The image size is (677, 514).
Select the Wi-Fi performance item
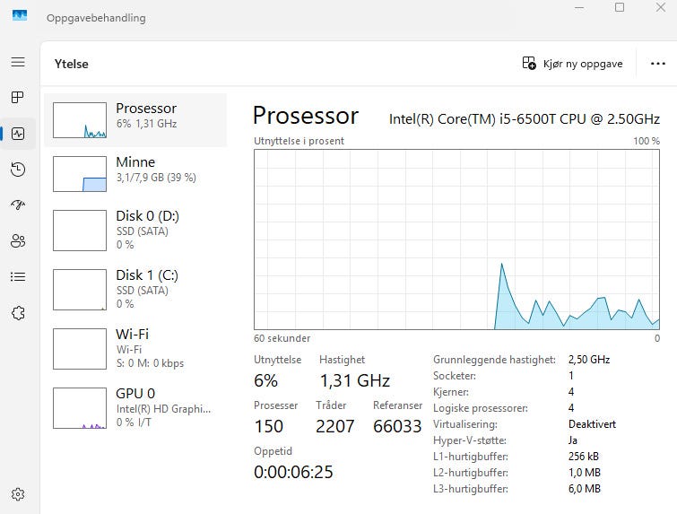point(135,349)
